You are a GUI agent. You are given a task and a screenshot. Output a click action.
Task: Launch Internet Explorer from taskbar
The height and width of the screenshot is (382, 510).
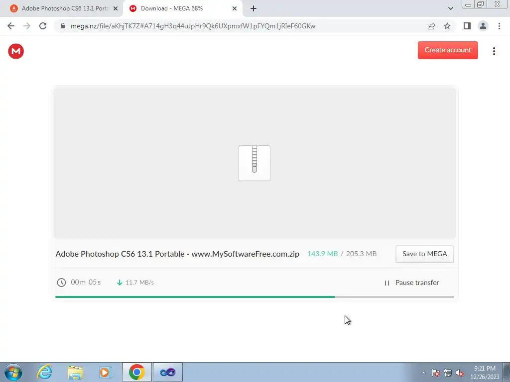[x=44, y=372]
